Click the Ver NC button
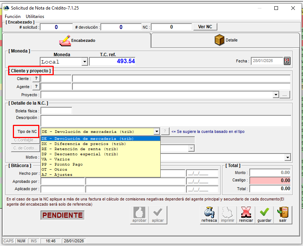The image size is (303, 246). (205, 26)
